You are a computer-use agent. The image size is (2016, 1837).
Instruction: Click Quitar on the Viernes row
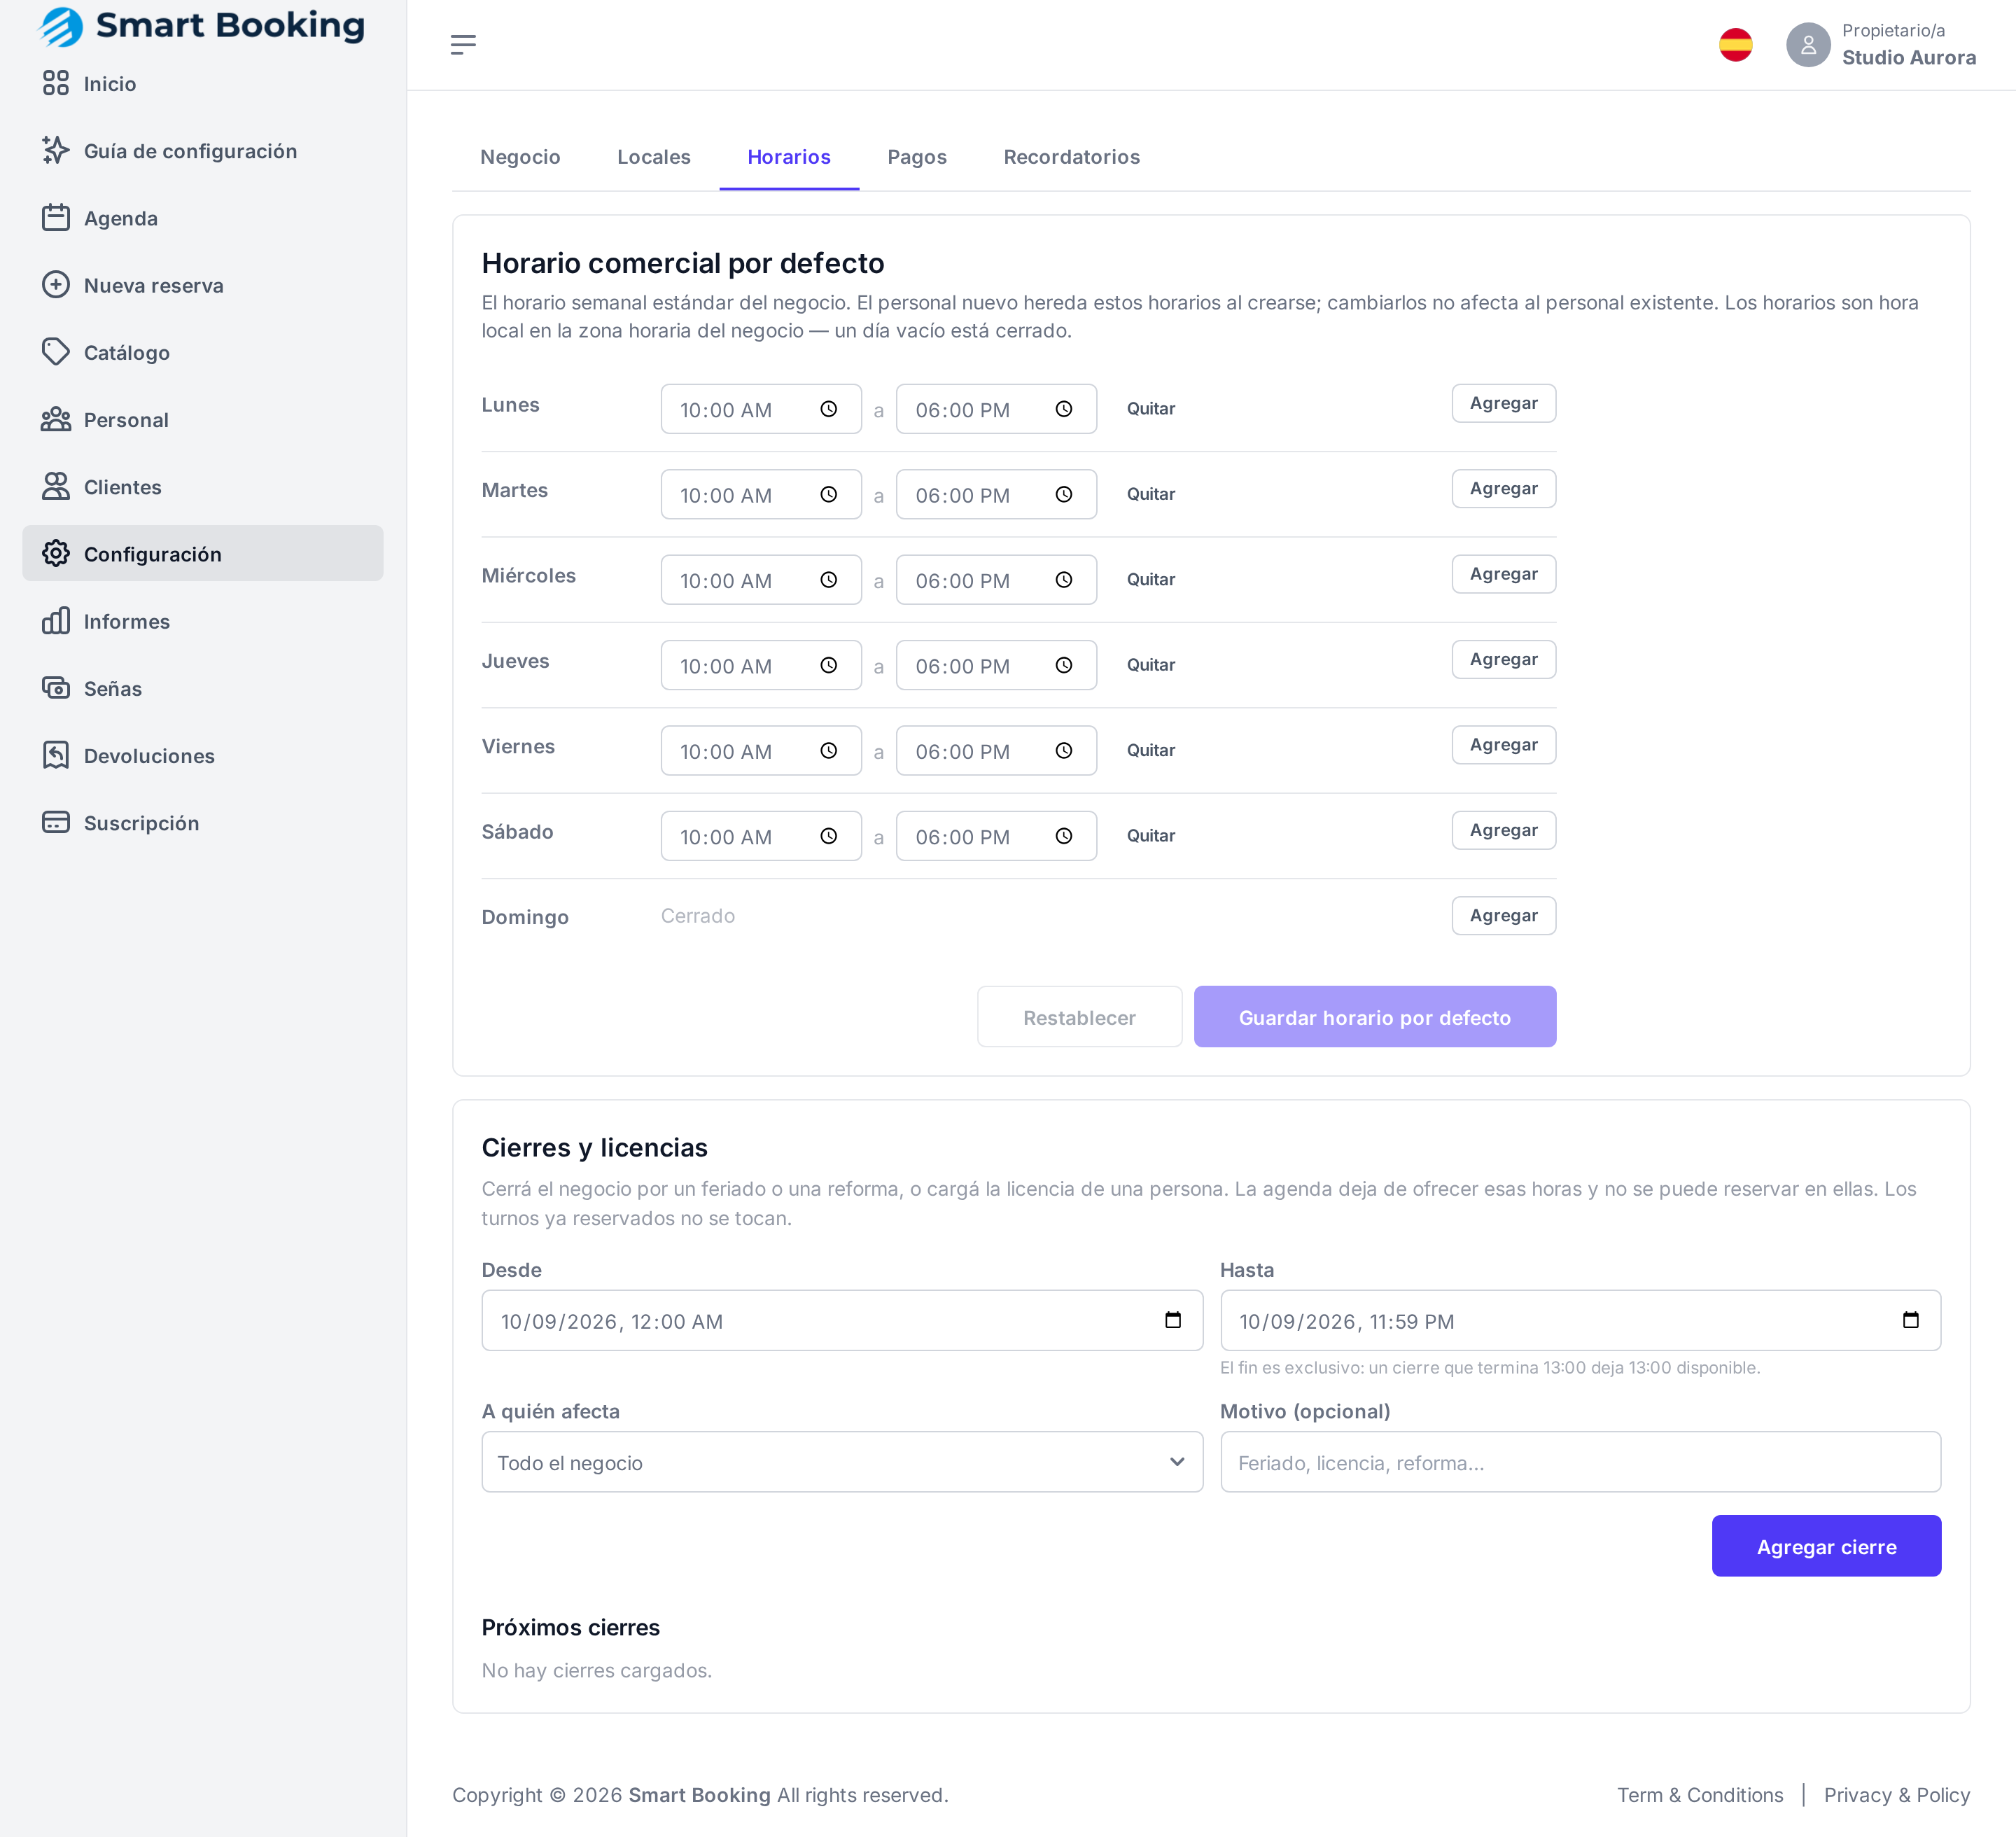pos(1151,750)
